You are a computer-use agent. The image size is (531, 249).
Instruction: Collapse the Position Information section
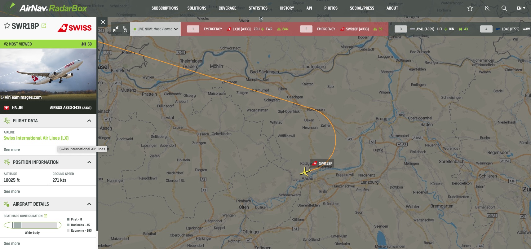[89, 162]
